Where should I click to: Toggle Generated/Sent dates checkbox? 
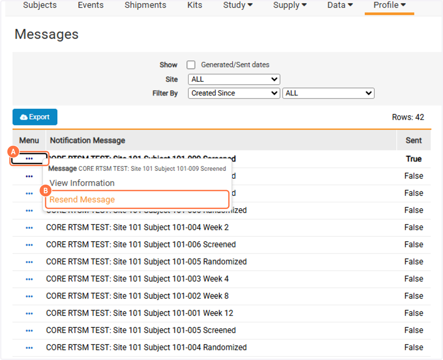pos(191,65)
